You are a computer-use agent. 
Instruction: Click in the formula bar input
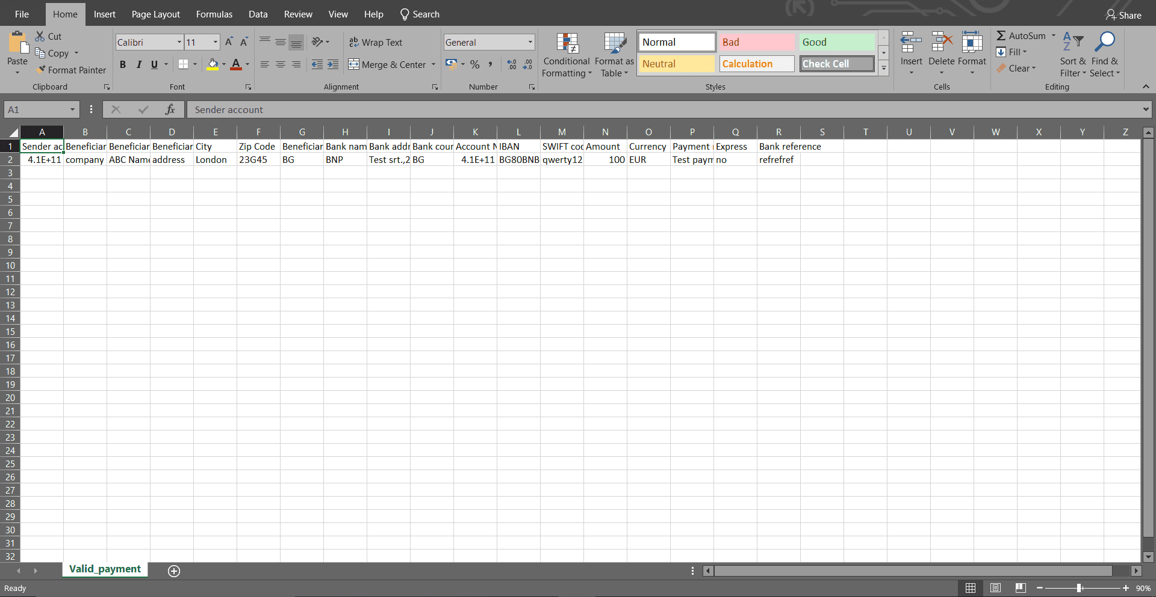pyautogui.click(x=665, y=109)
